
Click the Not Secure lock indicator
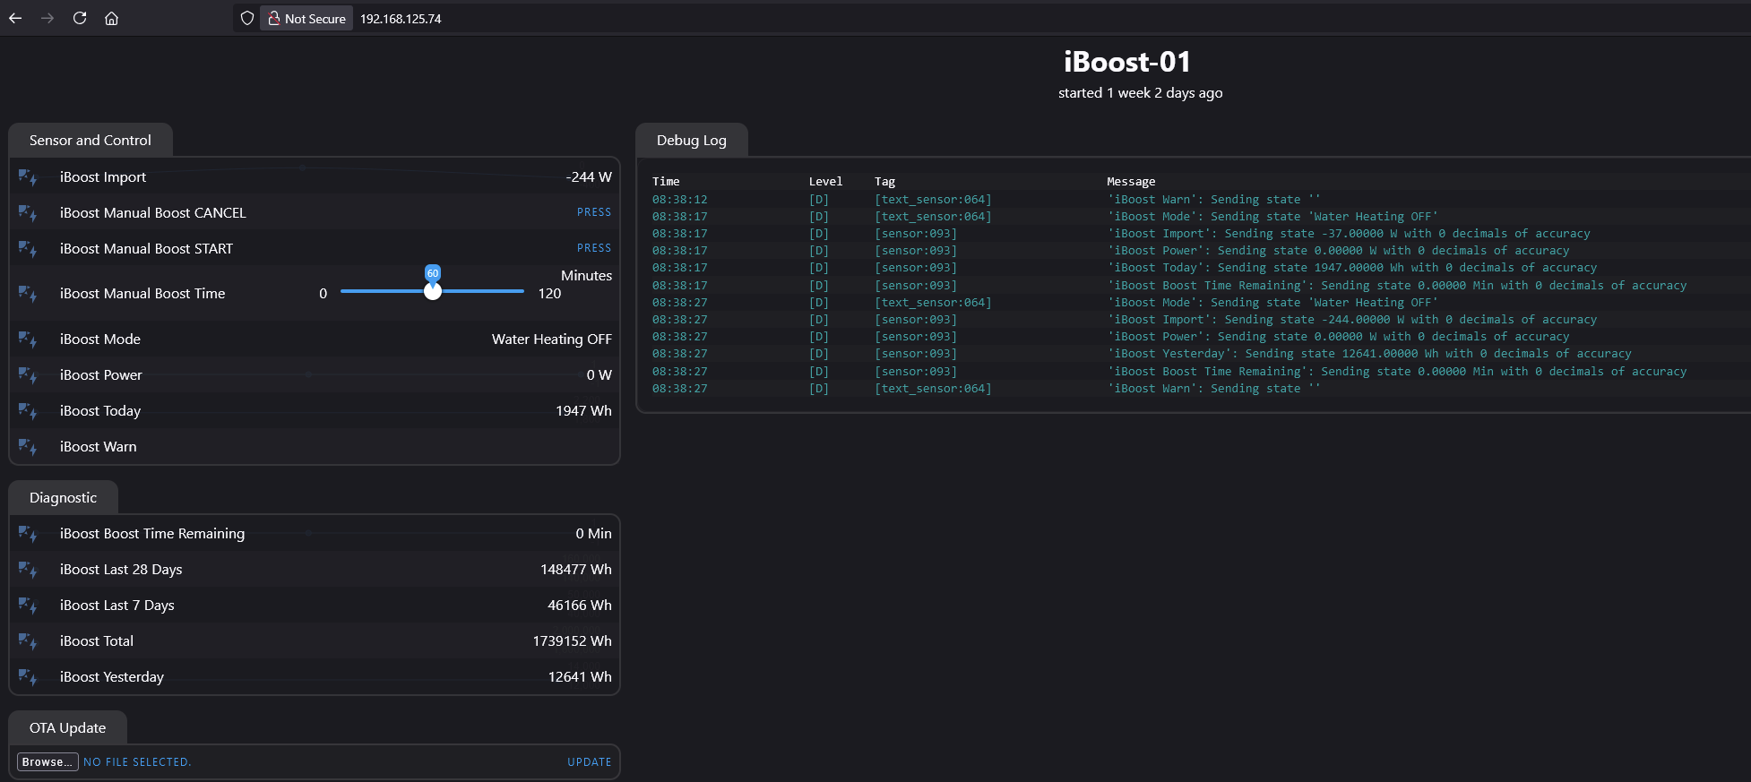click(x=306, y=18)
